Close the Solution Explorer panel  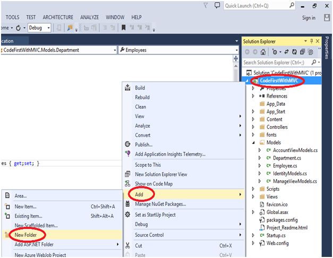[x=318, y=41]
